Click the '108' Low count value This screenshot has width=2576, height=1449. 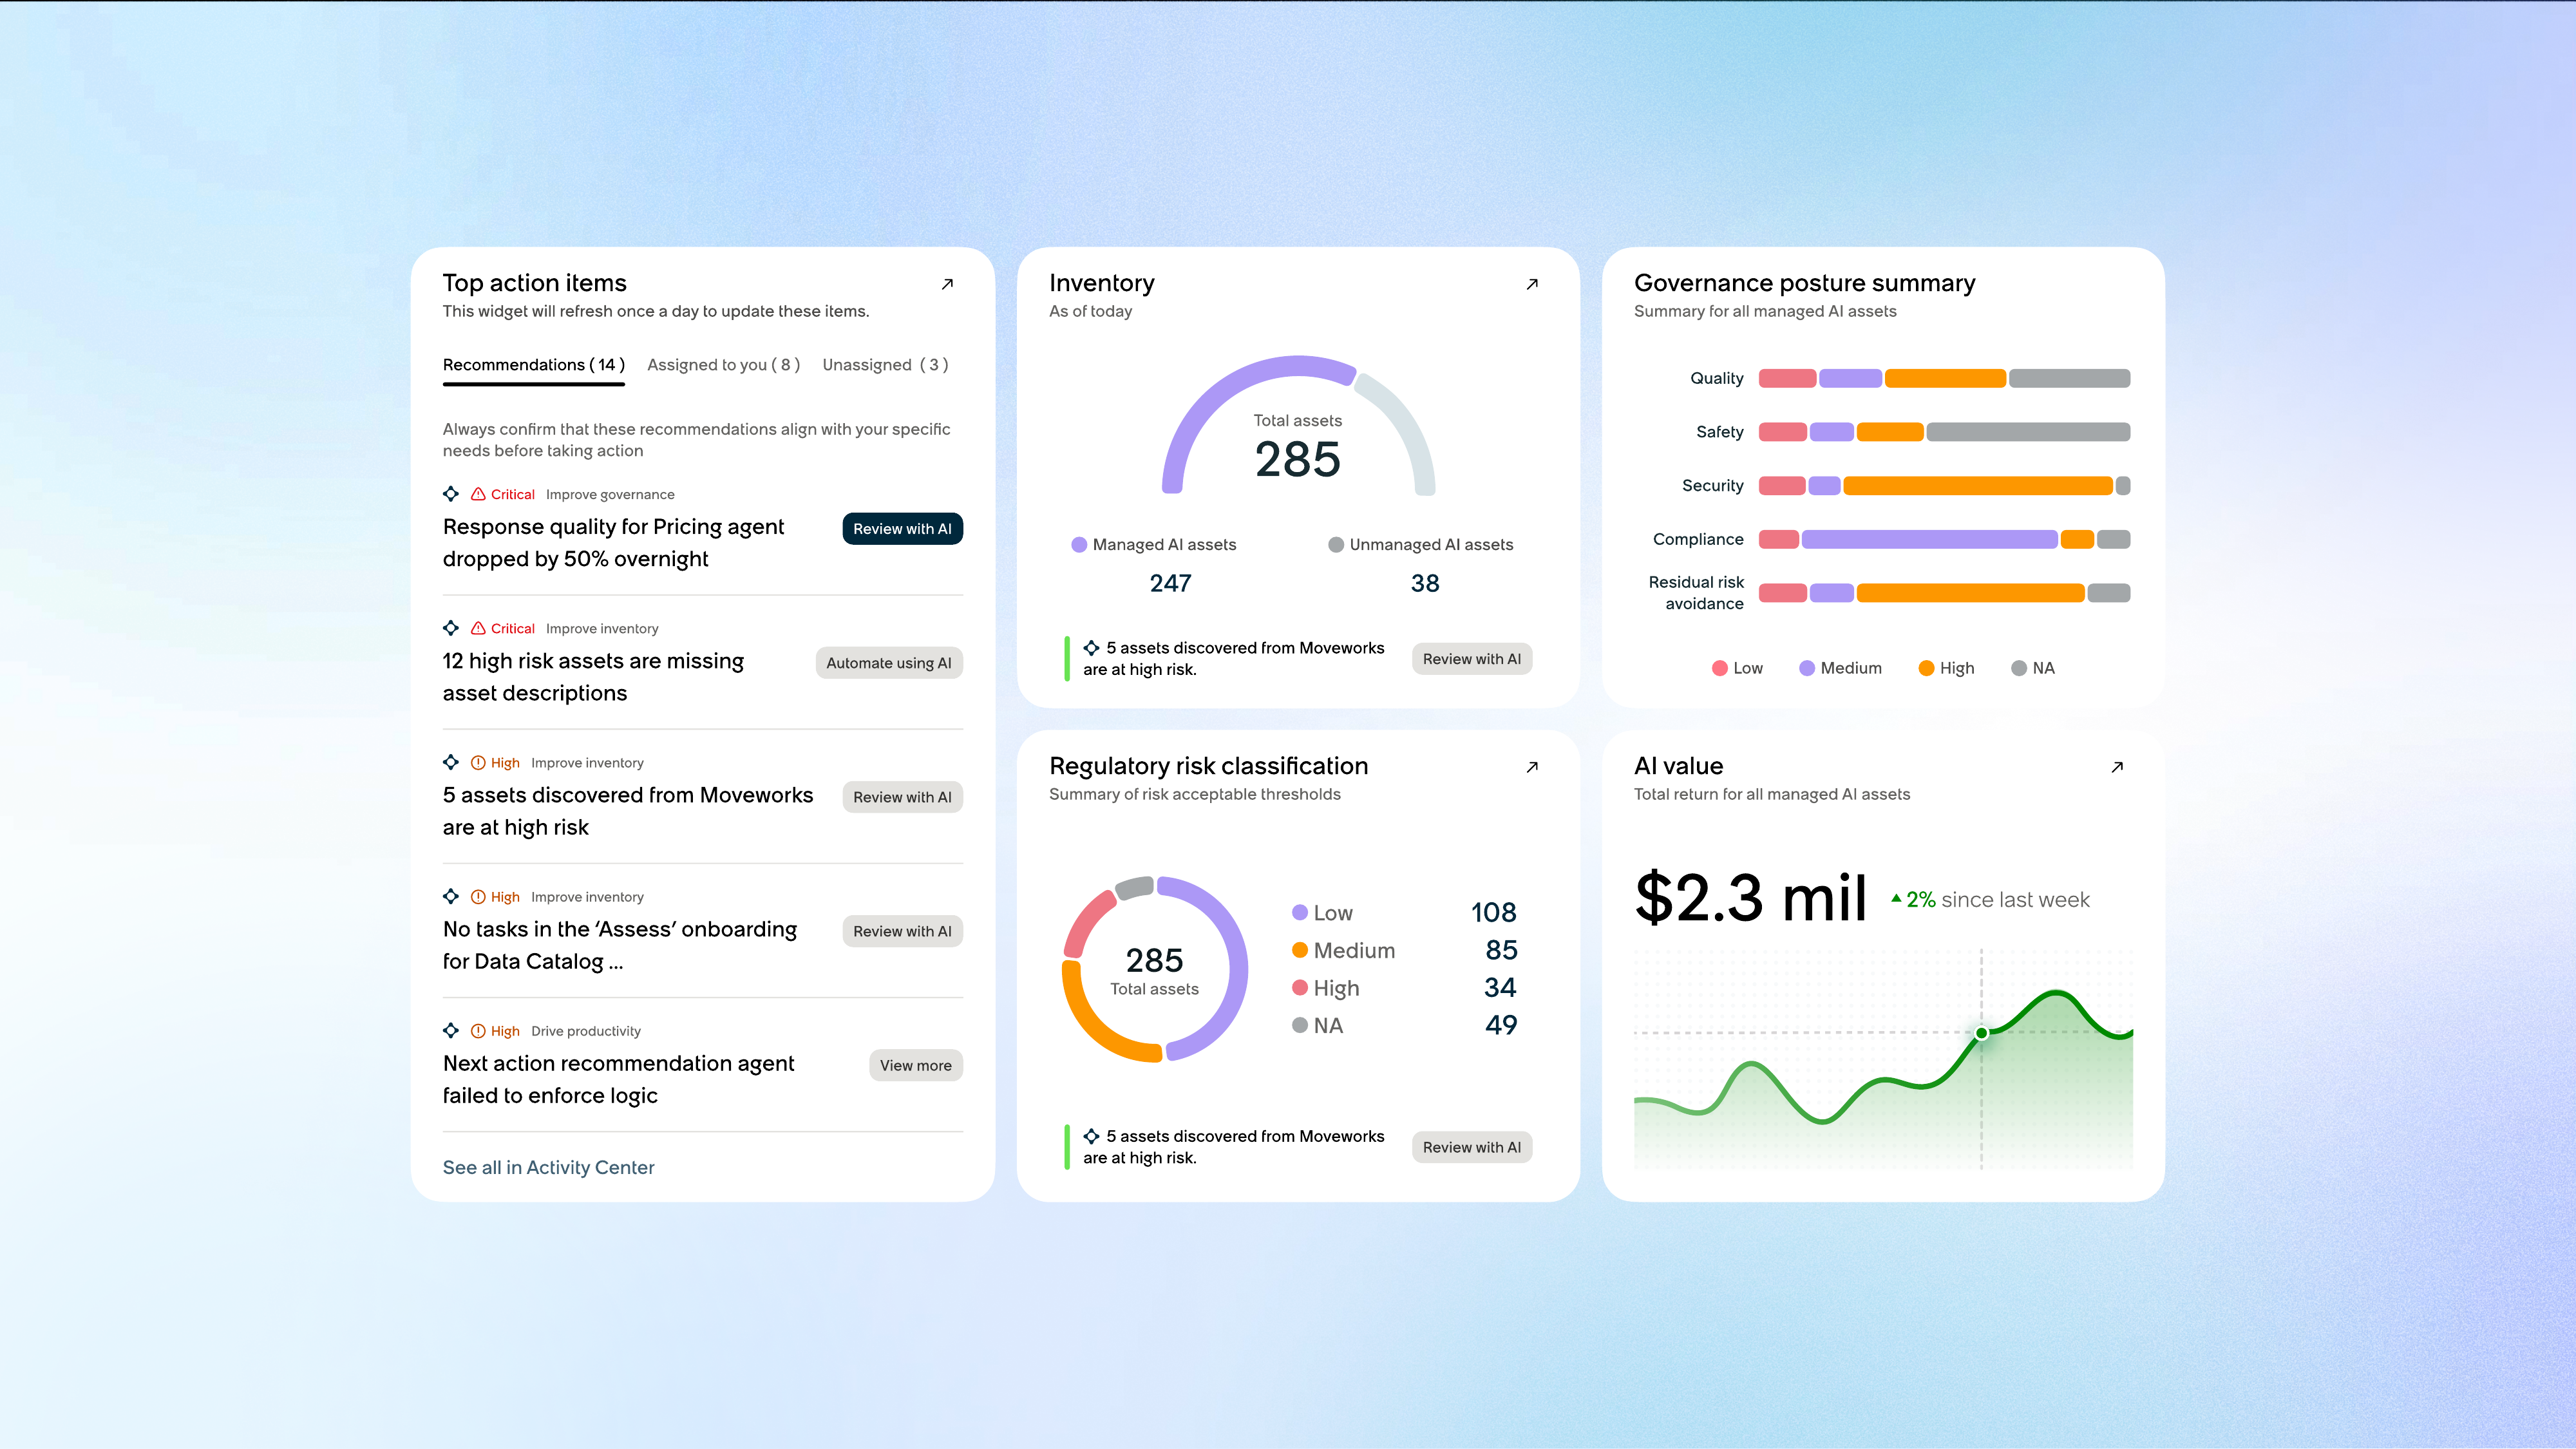[x=1493, y=912]
